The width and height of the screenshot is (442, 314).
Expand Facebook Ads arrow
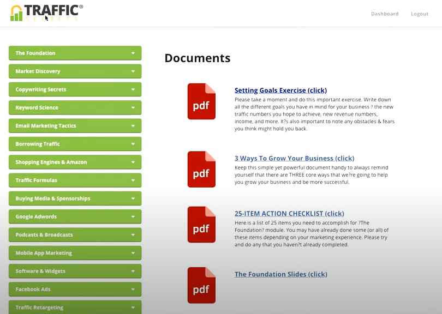click(x=133, y=289)
